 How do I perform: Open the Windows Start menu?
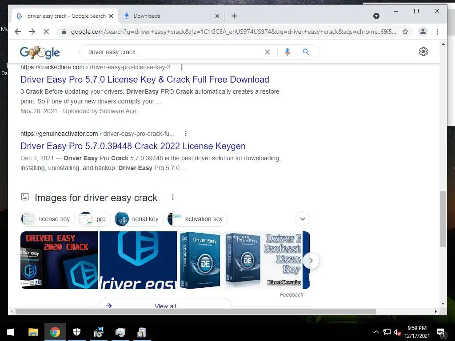point(11,332)
